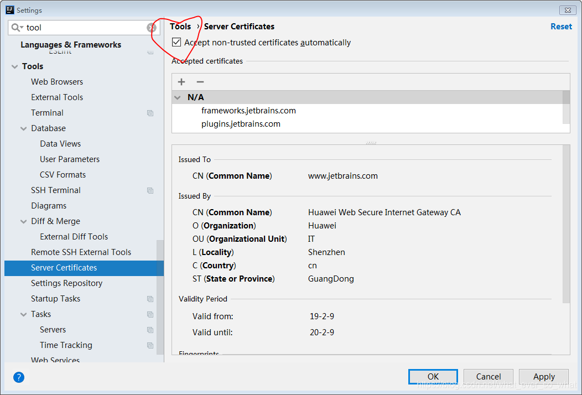Click the Valid until date 20-2-9
582x395 pixels.
click(322, 332)
